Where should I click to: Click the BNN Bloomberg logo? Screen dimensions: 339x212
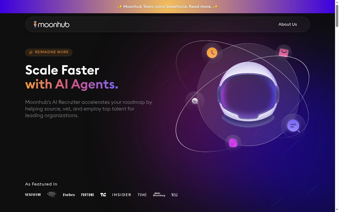[x=159, y=195]
